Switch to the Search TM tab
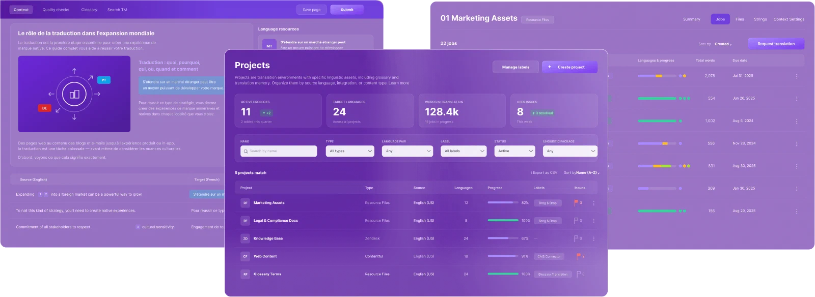815x297 pixels. [117, 10]
